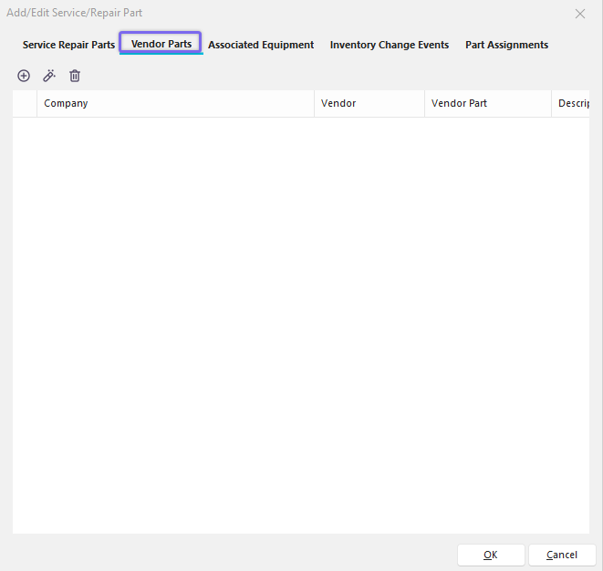
Task: Click the add new vendor part plus icon
Action: (x=24, y=76)
